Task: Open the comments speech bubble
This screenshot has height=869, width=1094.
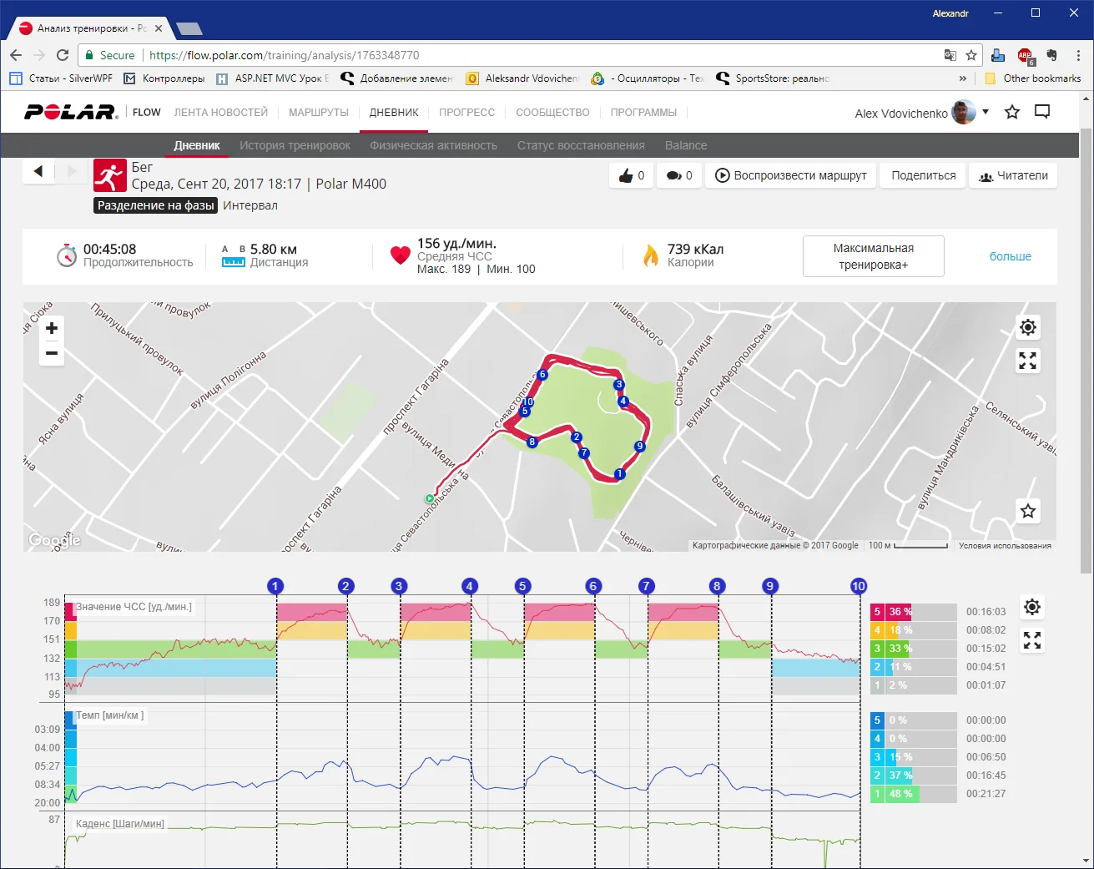Action: click(678, 175)
